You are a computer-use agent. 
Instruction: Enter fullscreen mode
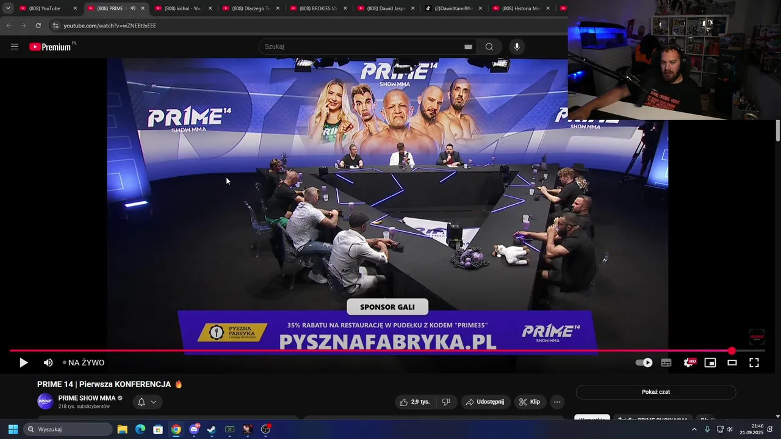(754, 363)
